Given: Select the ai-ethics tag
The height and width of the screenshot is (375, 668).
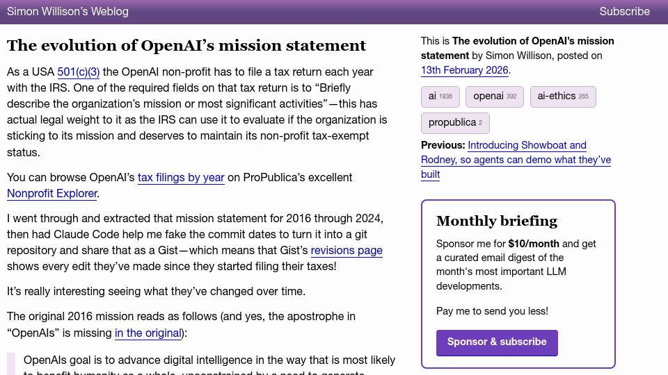Looking at the screenshot, I should [563, 97].
